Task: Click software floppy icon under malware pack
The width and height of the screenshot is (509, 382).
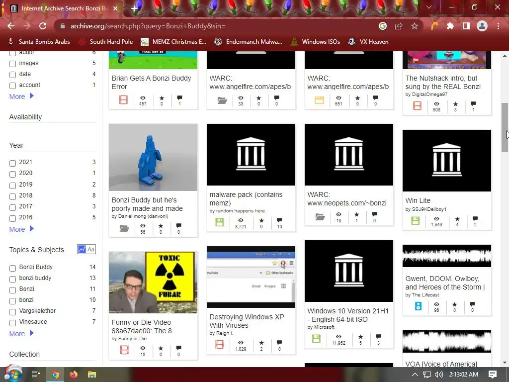Action: (x=220, y=222)
